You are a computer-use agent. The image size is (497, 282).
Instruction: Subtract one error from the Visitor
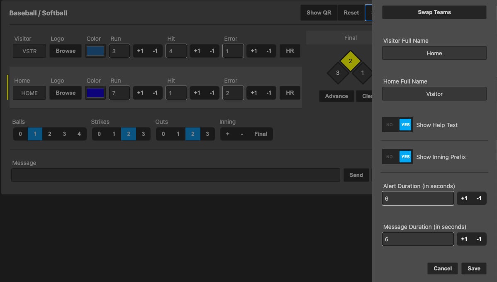pyautogui.click(x=269, y=51)
